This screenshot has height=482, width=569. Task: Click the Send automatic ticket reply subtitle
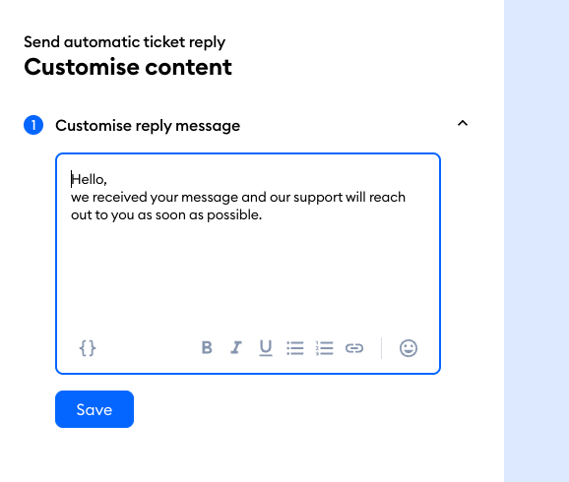pos(124,42)
